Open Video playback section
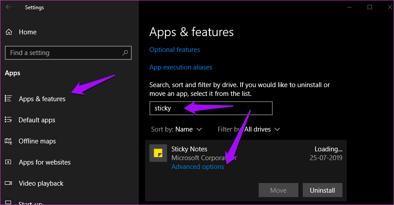 click(41, 183)
